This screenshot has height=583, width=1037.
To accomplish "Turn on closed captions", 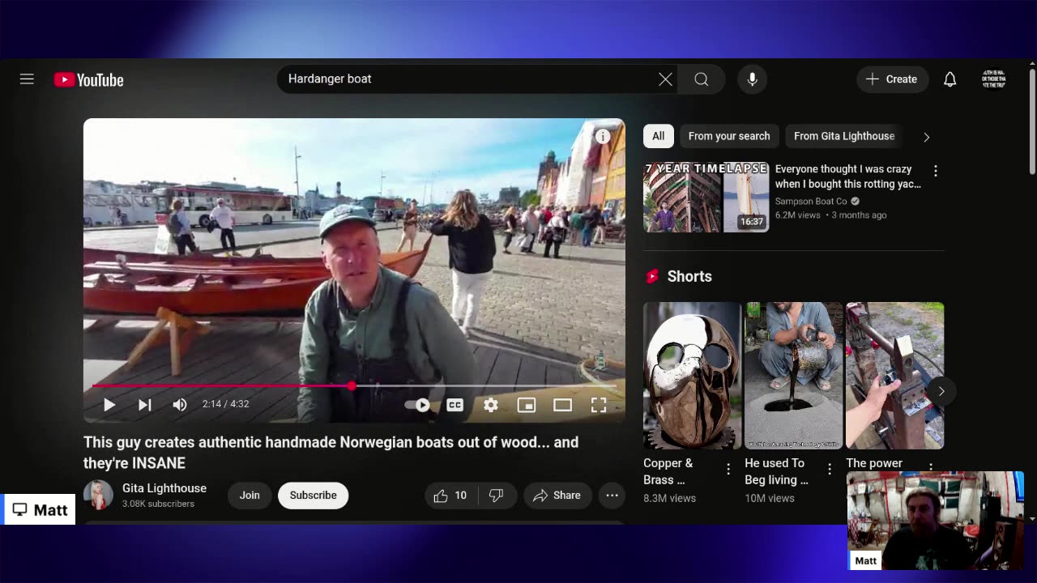I will pyautogui.click(x=455, y=405).
